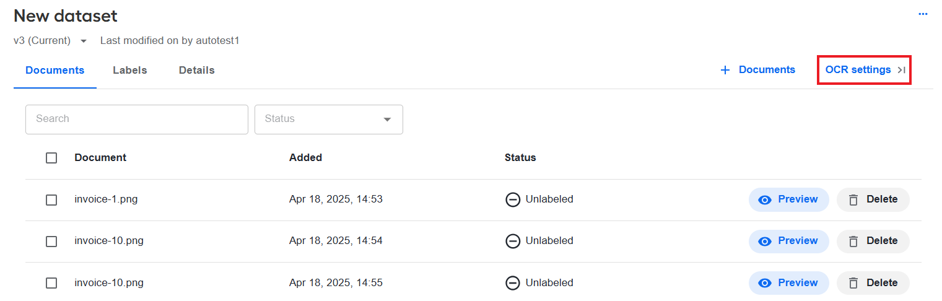This screenshot has width=942, height=301.
Task: Open the Status filter dropdown
Action: pos(329,120)
